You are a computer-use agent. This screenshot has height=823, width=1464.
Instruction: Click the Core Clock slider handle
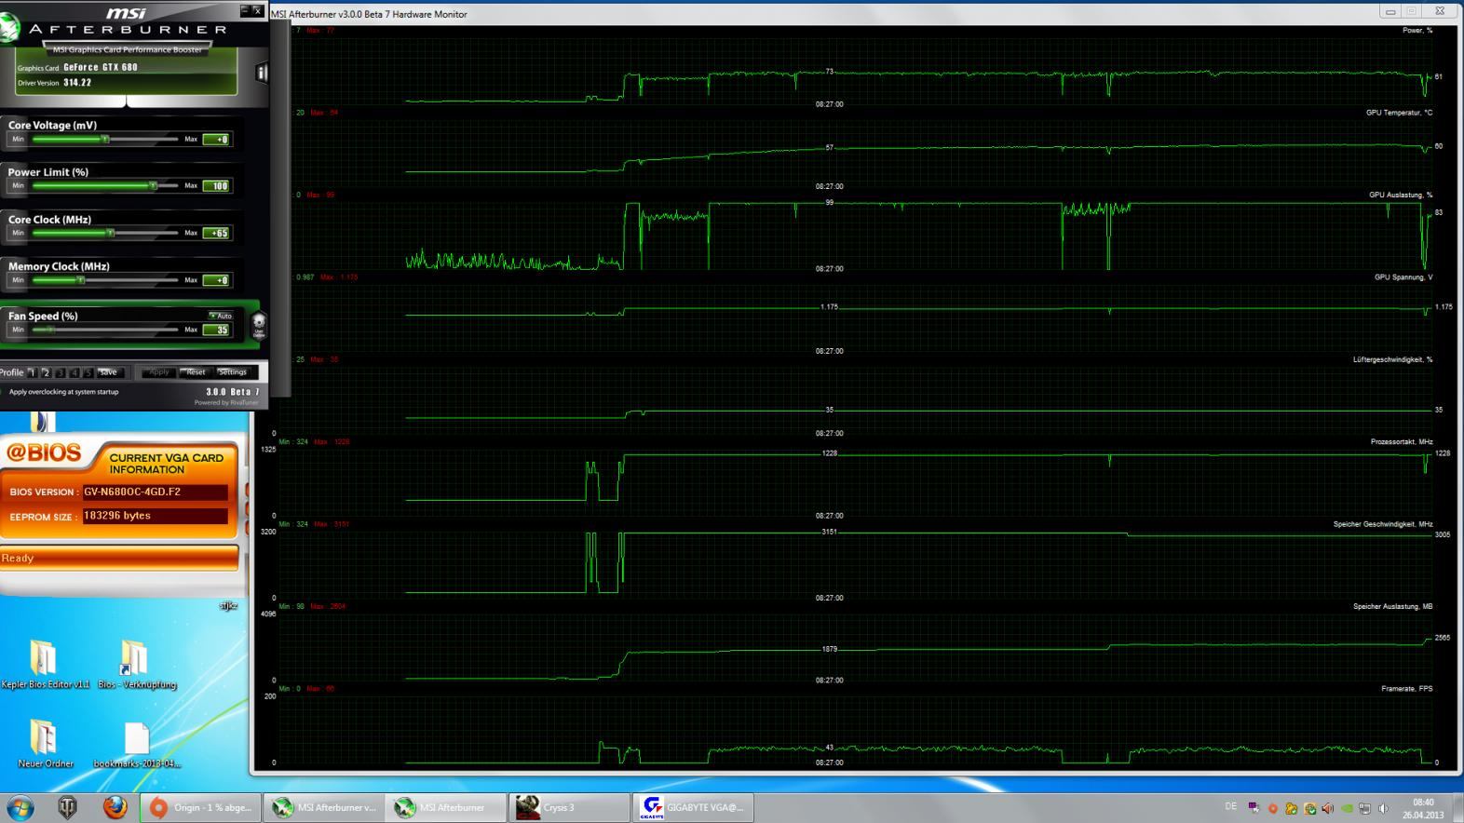[x=110, y=233]
